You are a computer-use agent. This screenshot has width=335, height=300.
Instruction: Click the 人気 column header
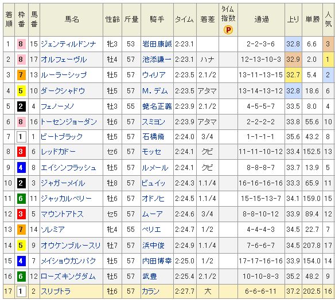328,19
